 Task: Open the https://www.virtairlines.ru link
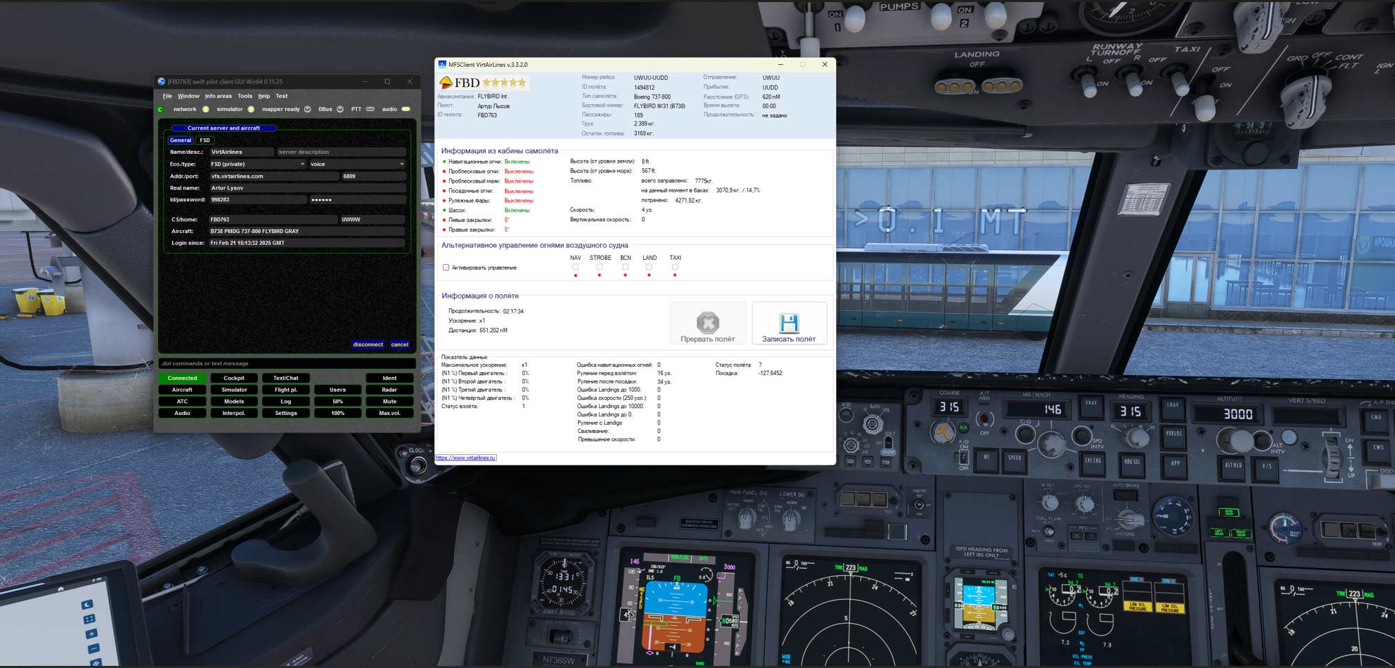click(x=466, y=458)
